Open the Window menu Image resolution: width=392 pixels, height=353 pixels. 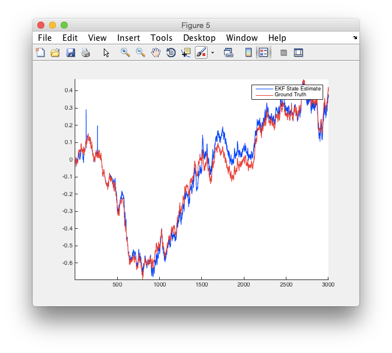pyautogui.click(x=242, y=38)
